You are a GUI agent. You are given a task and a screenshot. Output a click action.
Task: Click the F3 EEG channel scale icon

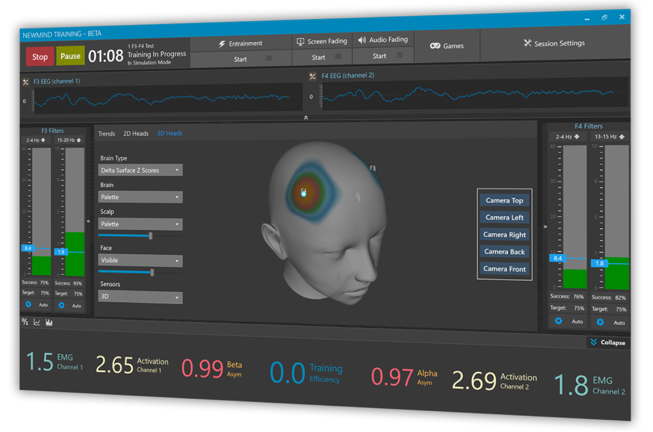tap(26, 82)
